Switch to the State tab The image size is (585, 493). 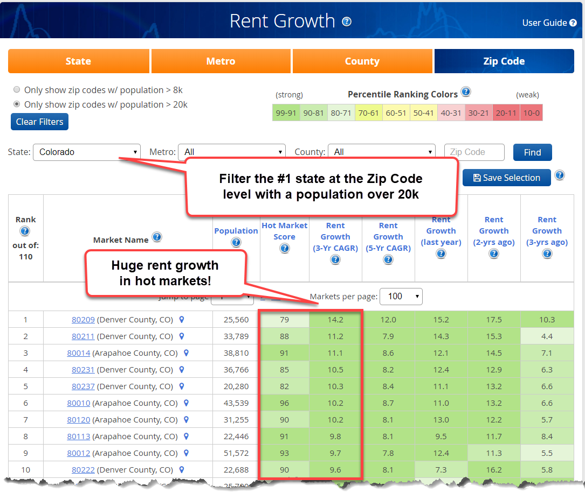coord(78,61)
